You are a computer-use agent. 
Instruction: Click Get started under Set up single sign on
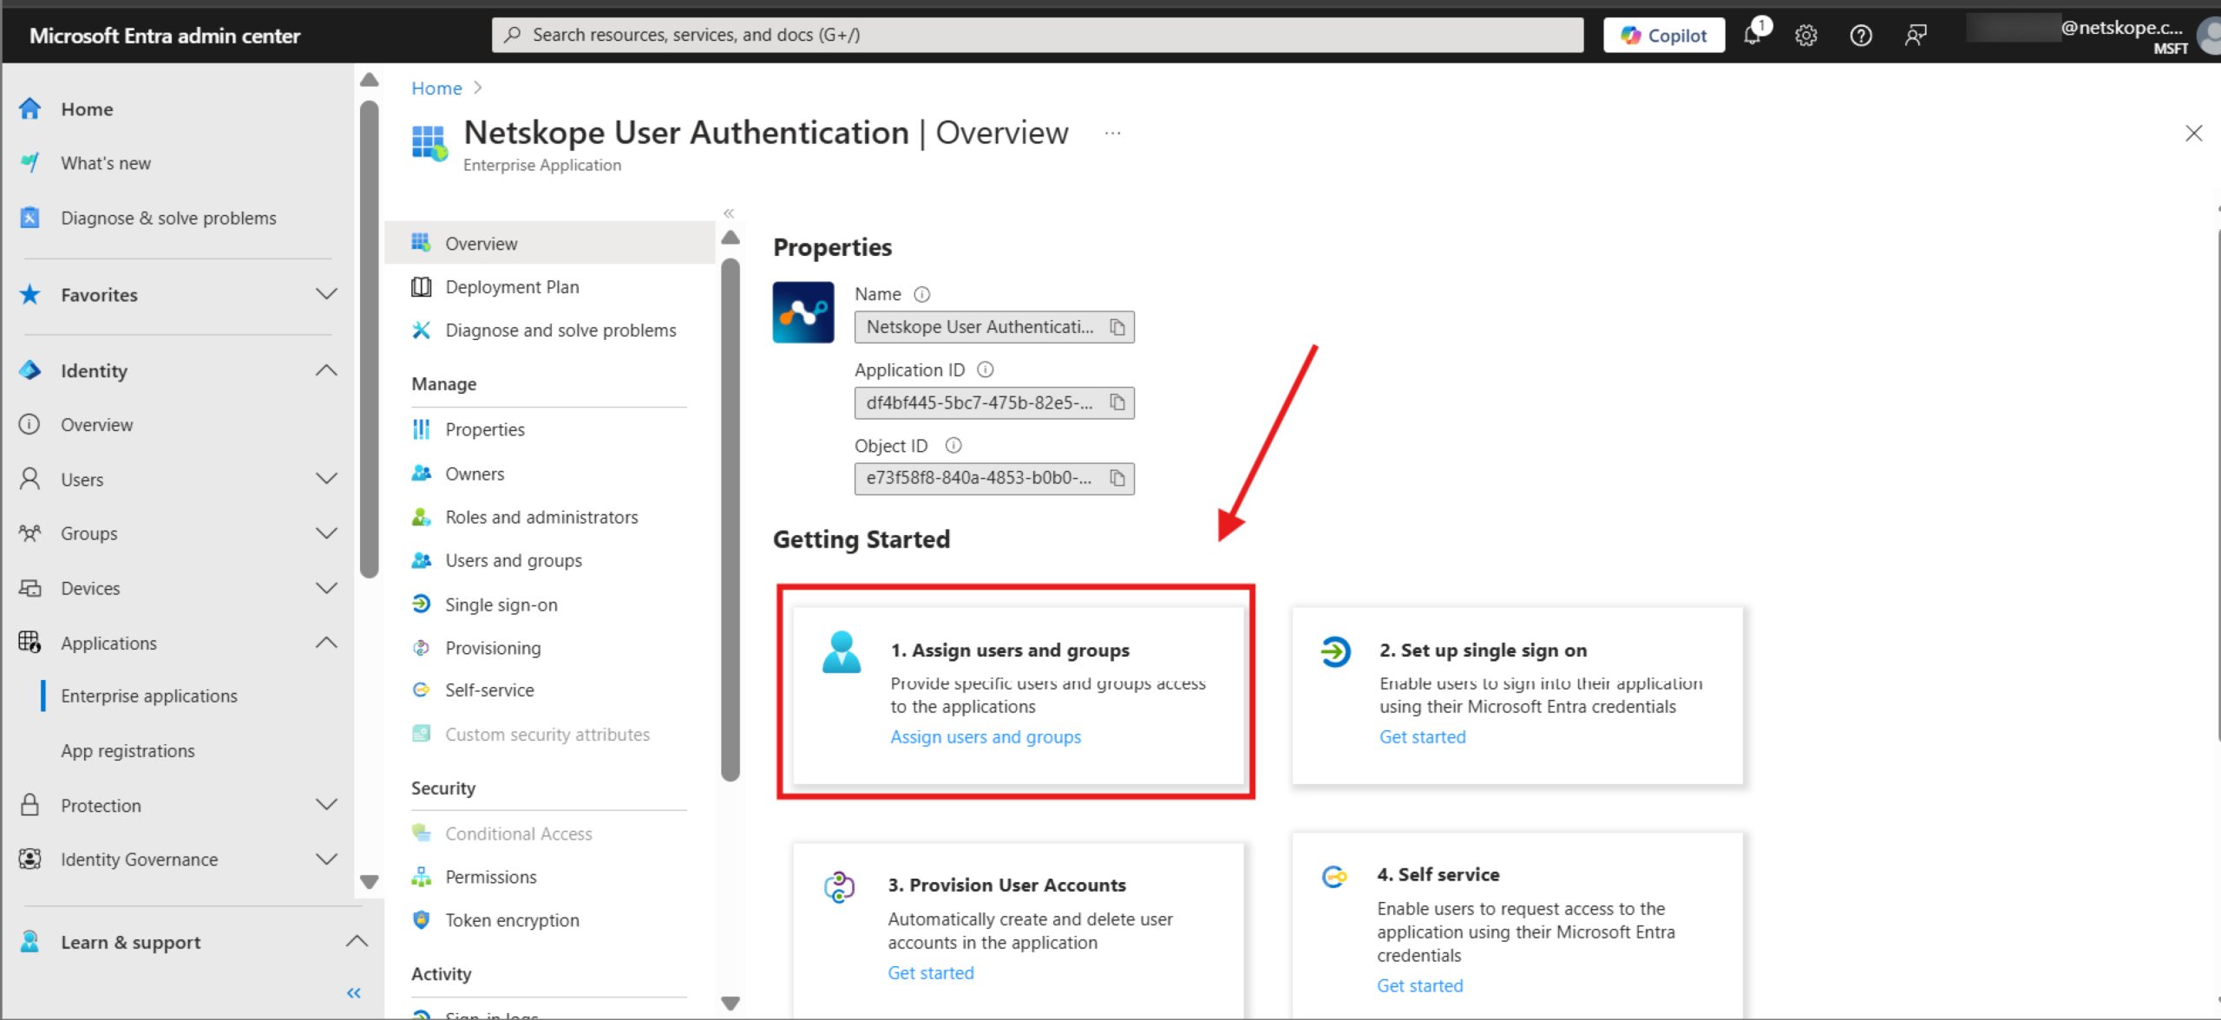click(x=1422, y=736)
